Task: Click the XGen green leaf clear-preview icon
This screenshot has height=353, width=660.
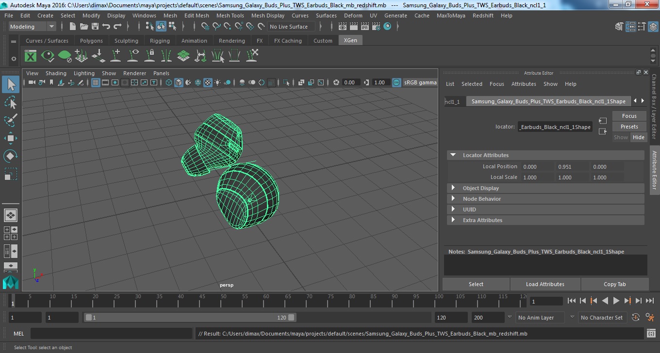Action: [x=65, y=56]
